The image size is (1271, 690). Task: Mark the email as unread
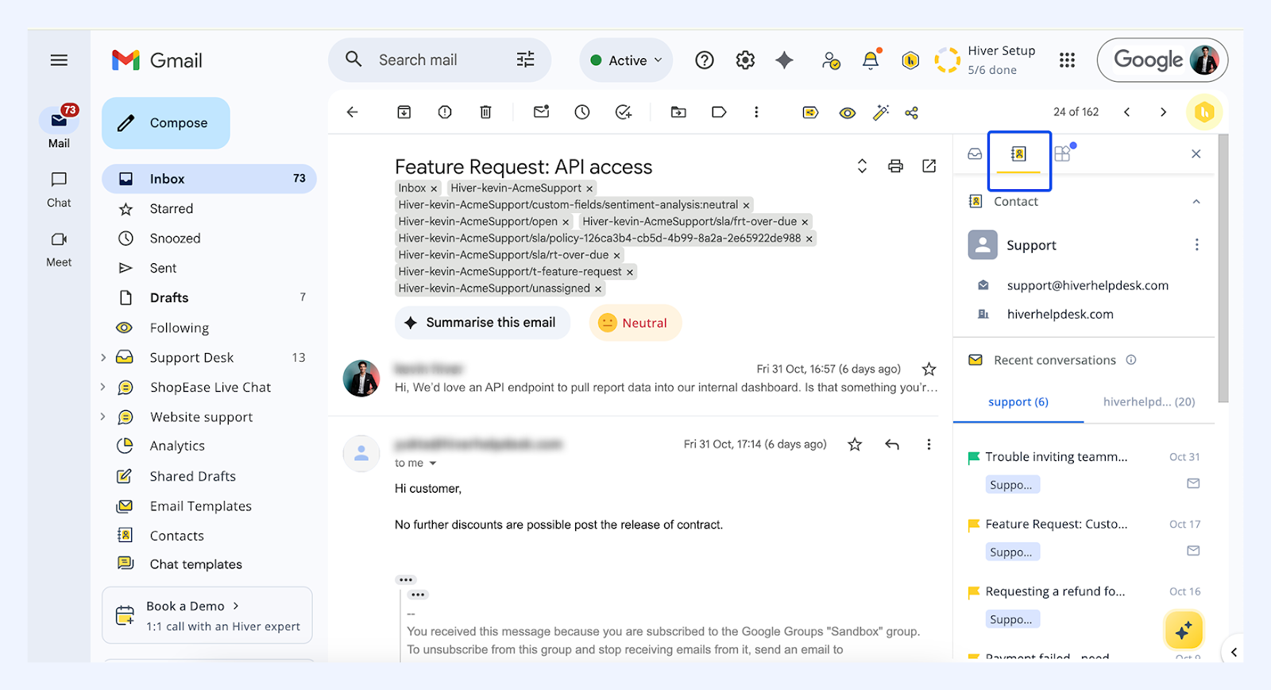click(x=542, y=113)
